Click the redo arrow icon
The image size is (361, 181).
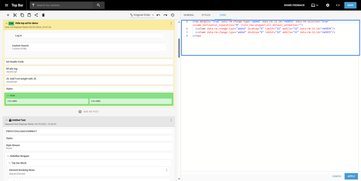click(x=165, y=15)
